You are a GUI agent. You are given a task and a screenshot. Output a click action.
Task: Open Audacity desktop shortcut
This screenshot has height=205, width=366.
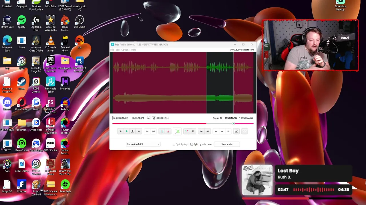[65, 104]
